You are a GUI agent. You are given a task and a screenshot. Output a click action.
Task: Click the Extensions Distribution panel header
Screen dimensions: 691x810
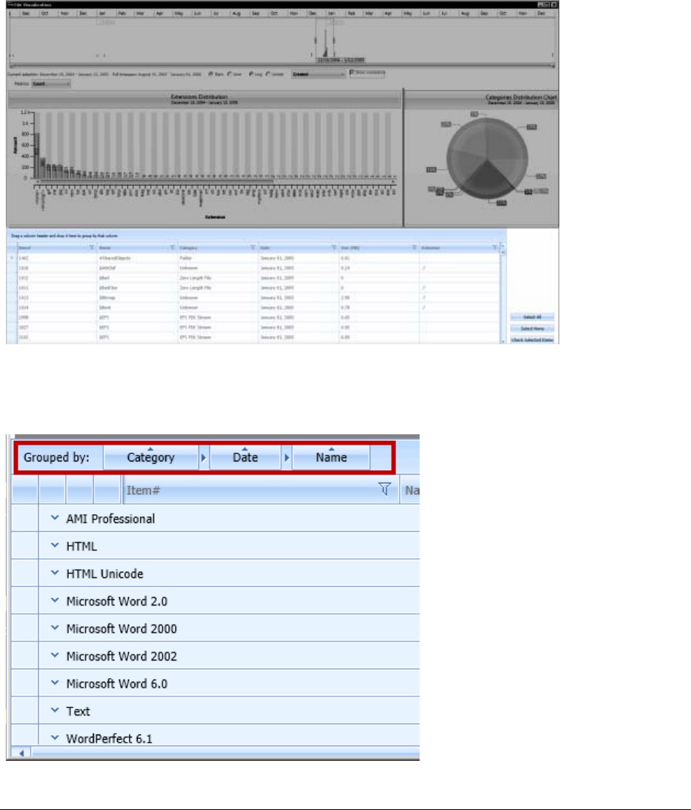tap(204, 99)
